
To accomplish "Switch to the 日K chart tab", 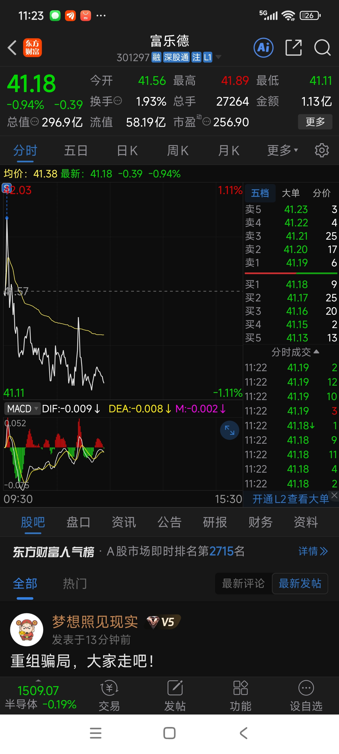I will click(x=127, y=150).
